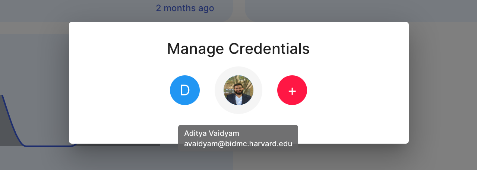Pick the bearded man's photo credential

click(x=238, y=90)
